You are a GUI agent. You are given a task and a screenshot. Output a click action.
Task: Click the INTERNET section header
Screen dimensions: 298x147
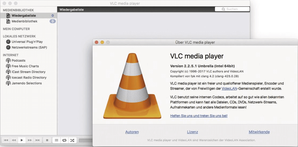pyautogui.click(x=11, y=55)
